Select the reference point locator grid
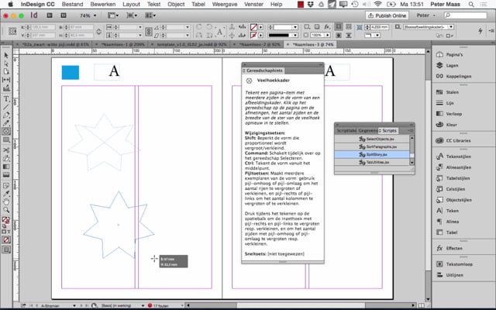Image resolution: width=496 pixels, height=310 pixels. (12, 31)
